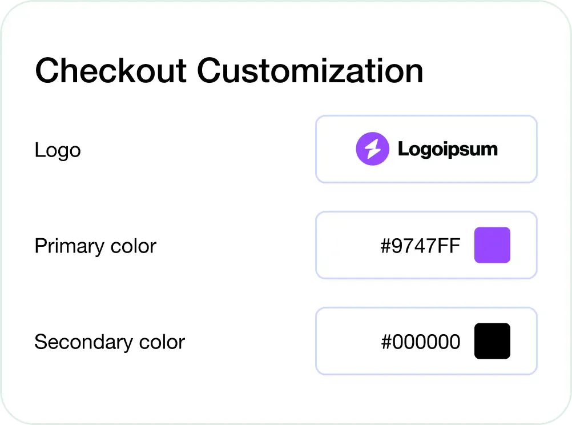Click the purple swatch beside #9747FF

tap(492, 245)
